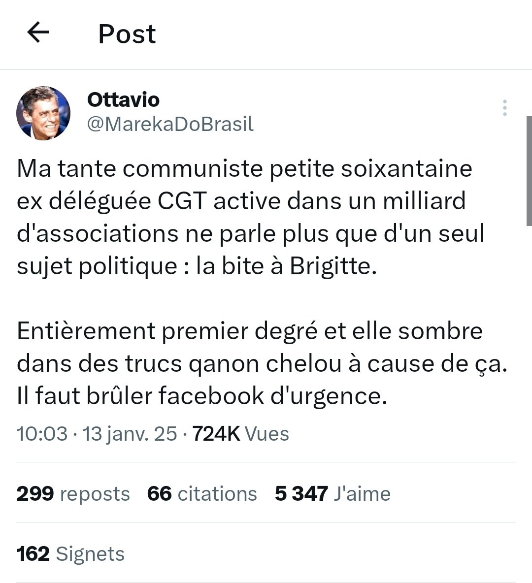Click the line starting "Ma tante communiste"

(244, 169)
